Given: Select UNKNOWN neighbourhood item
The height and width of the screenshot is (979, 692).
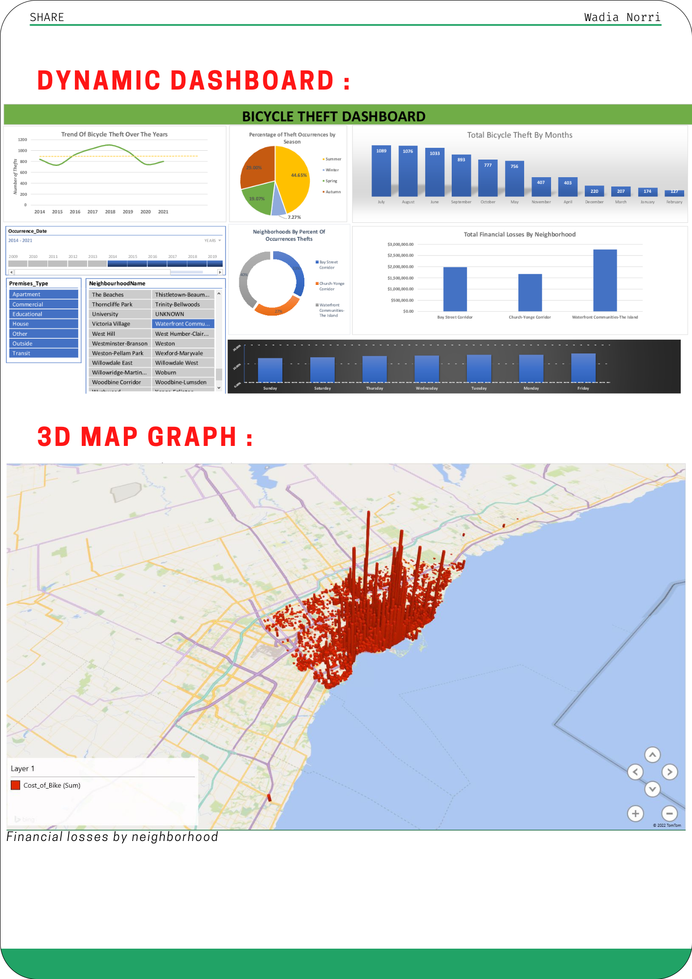Looking at the screenshot, I should pyautogui.click(x=183, y=314).
